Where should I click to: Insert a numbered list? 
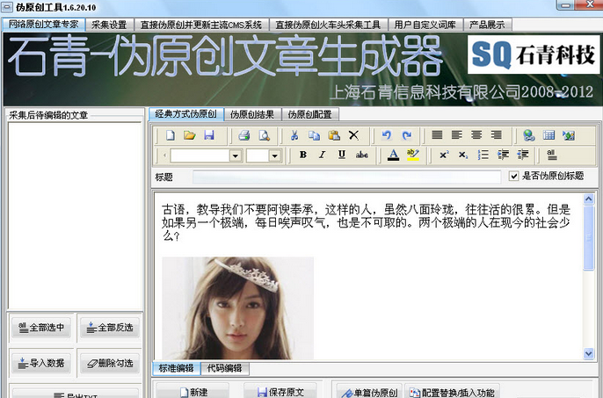click(483, 155)
